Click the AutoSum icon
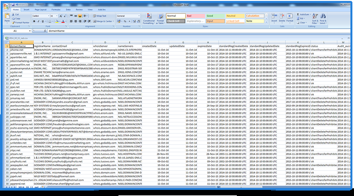The width and height of the screenshot is (354, 196). [x=304, y=14]
